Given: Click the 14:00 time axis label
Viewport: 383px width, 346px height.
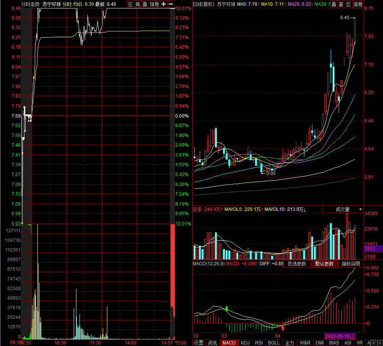Looking at the screenshot, I should coord(131,343).
